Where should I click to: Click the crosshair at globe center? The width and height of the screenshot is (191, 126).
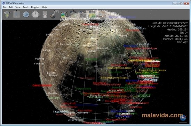(x=96, y=66)
